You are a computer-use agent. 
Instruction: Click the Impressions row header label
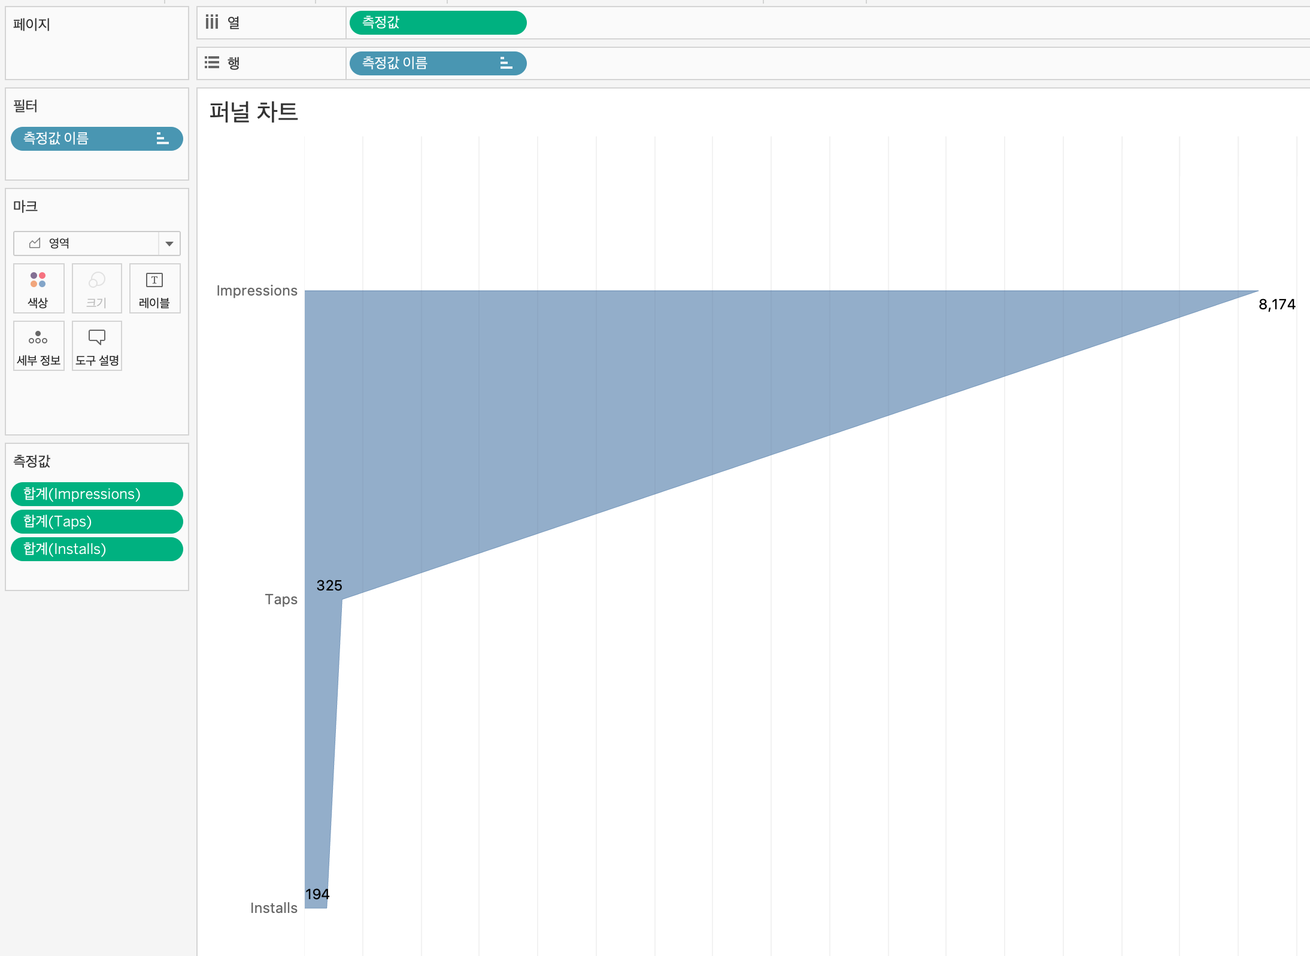[x=257, y=291]
